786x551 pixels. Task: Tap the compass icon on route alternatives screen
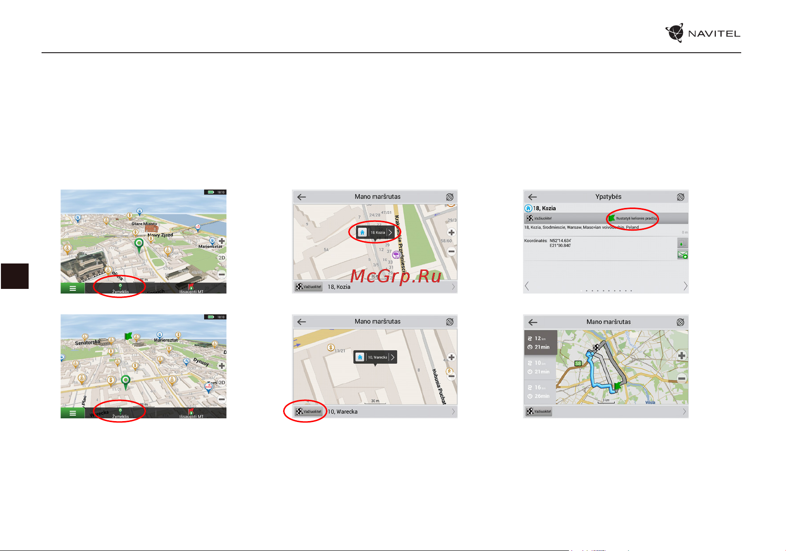[x=680, y=322]
